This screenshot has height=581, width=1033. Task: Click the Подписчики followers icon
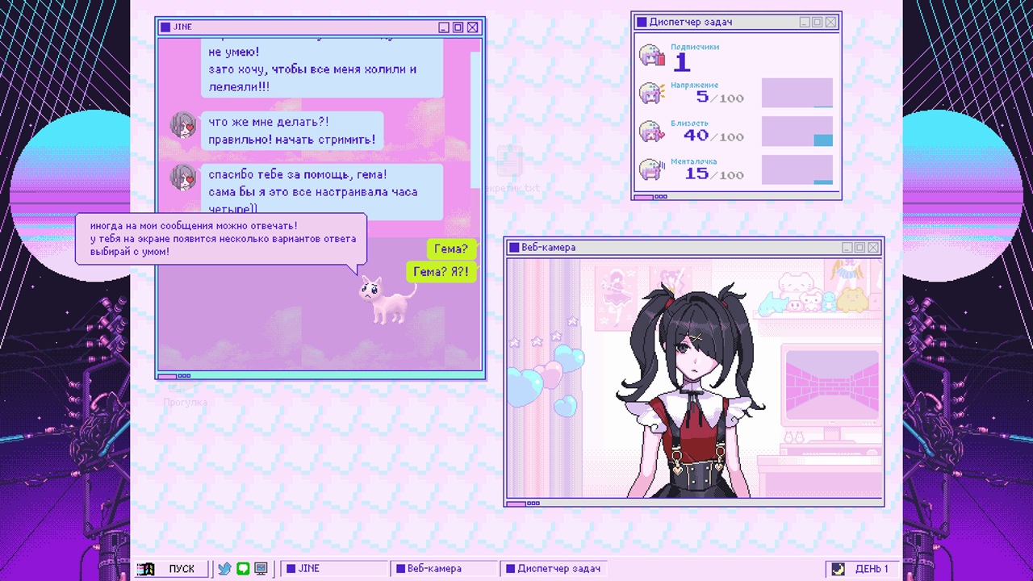click(x=651, y=56)
